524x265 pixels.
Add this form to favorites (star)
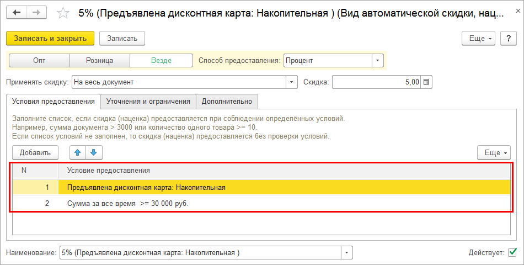pyautogui.click(x=63, y=12)
